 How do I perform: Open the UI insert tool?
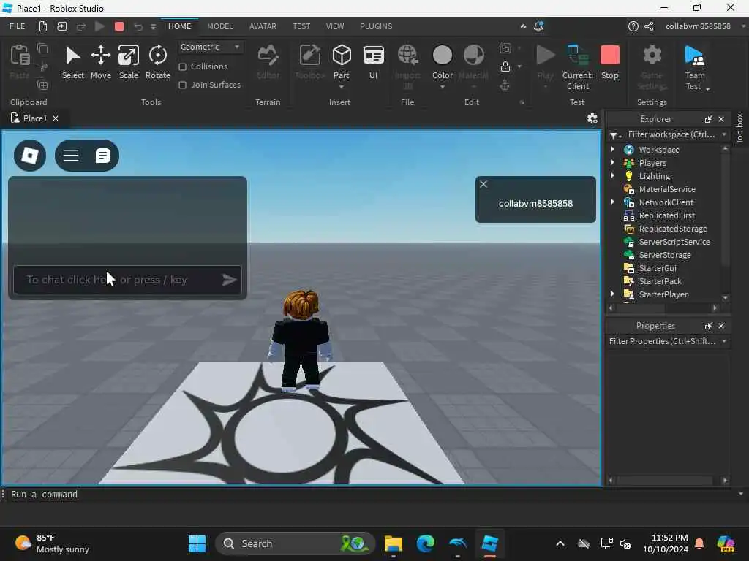tap(373, 62)
